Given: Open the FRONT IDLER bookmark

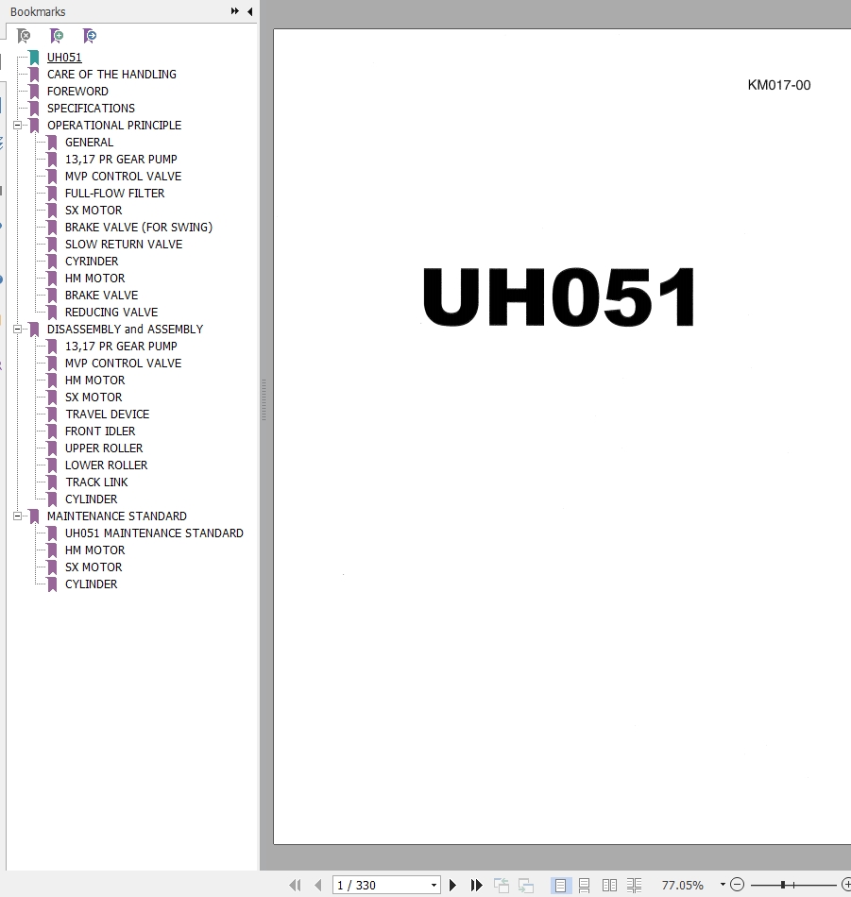Looking at the screenshot, I should [100, 432].
